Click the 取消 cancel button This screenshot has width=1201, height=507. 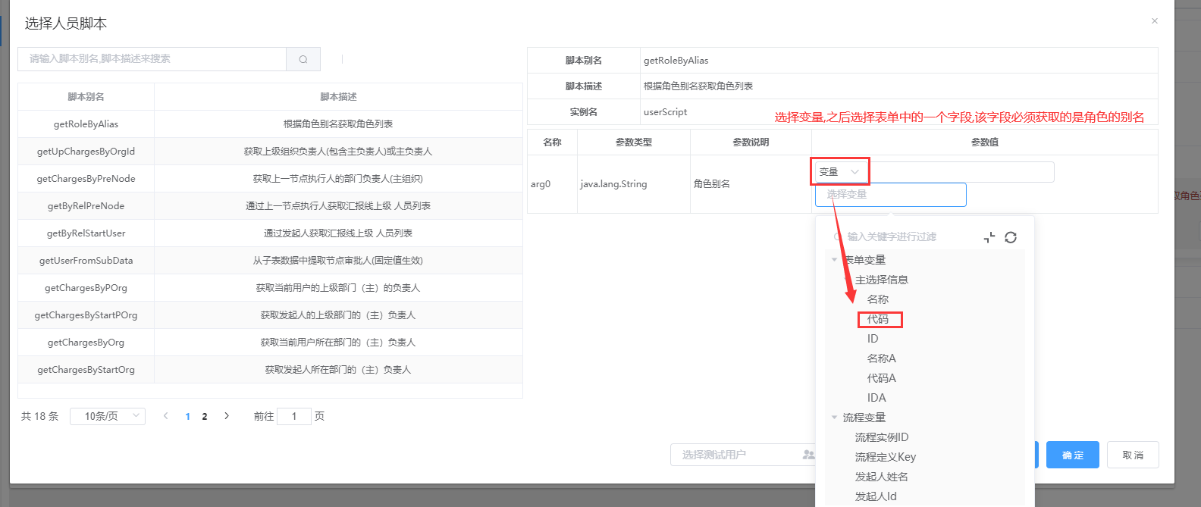point(1132,455)
